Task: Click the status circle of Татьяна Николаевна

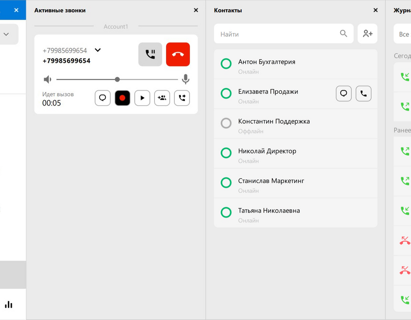Action: tap(226, 213)
